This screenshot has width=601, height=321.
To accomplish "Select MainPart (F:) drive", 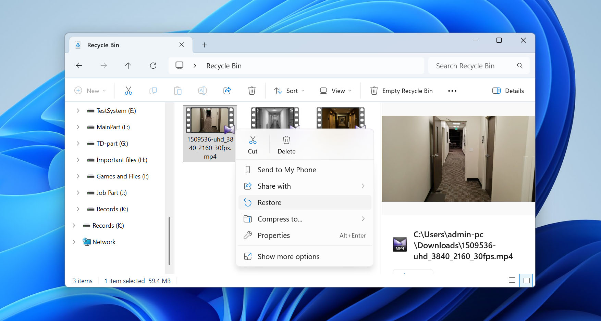I will tap(109, 127).
